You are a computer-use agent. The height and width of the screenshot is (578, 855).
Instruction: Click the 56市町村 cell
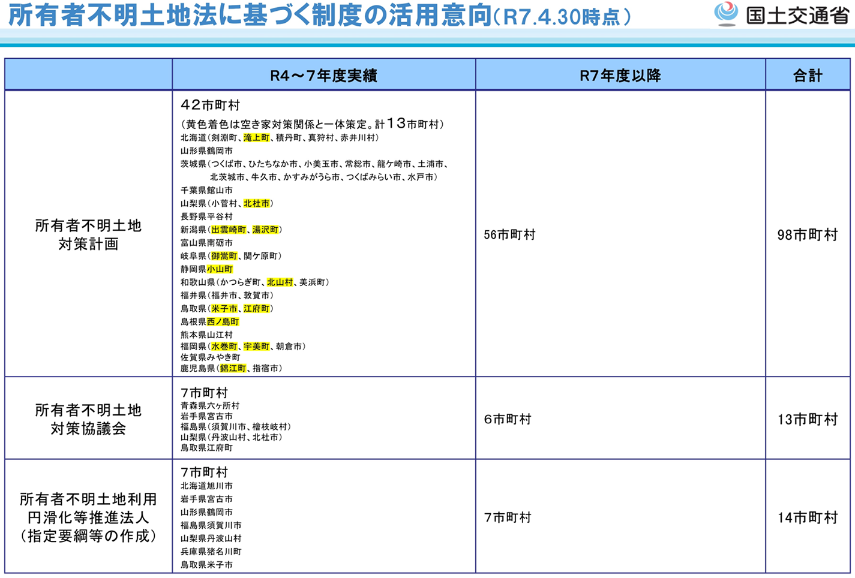pos(509,235)
